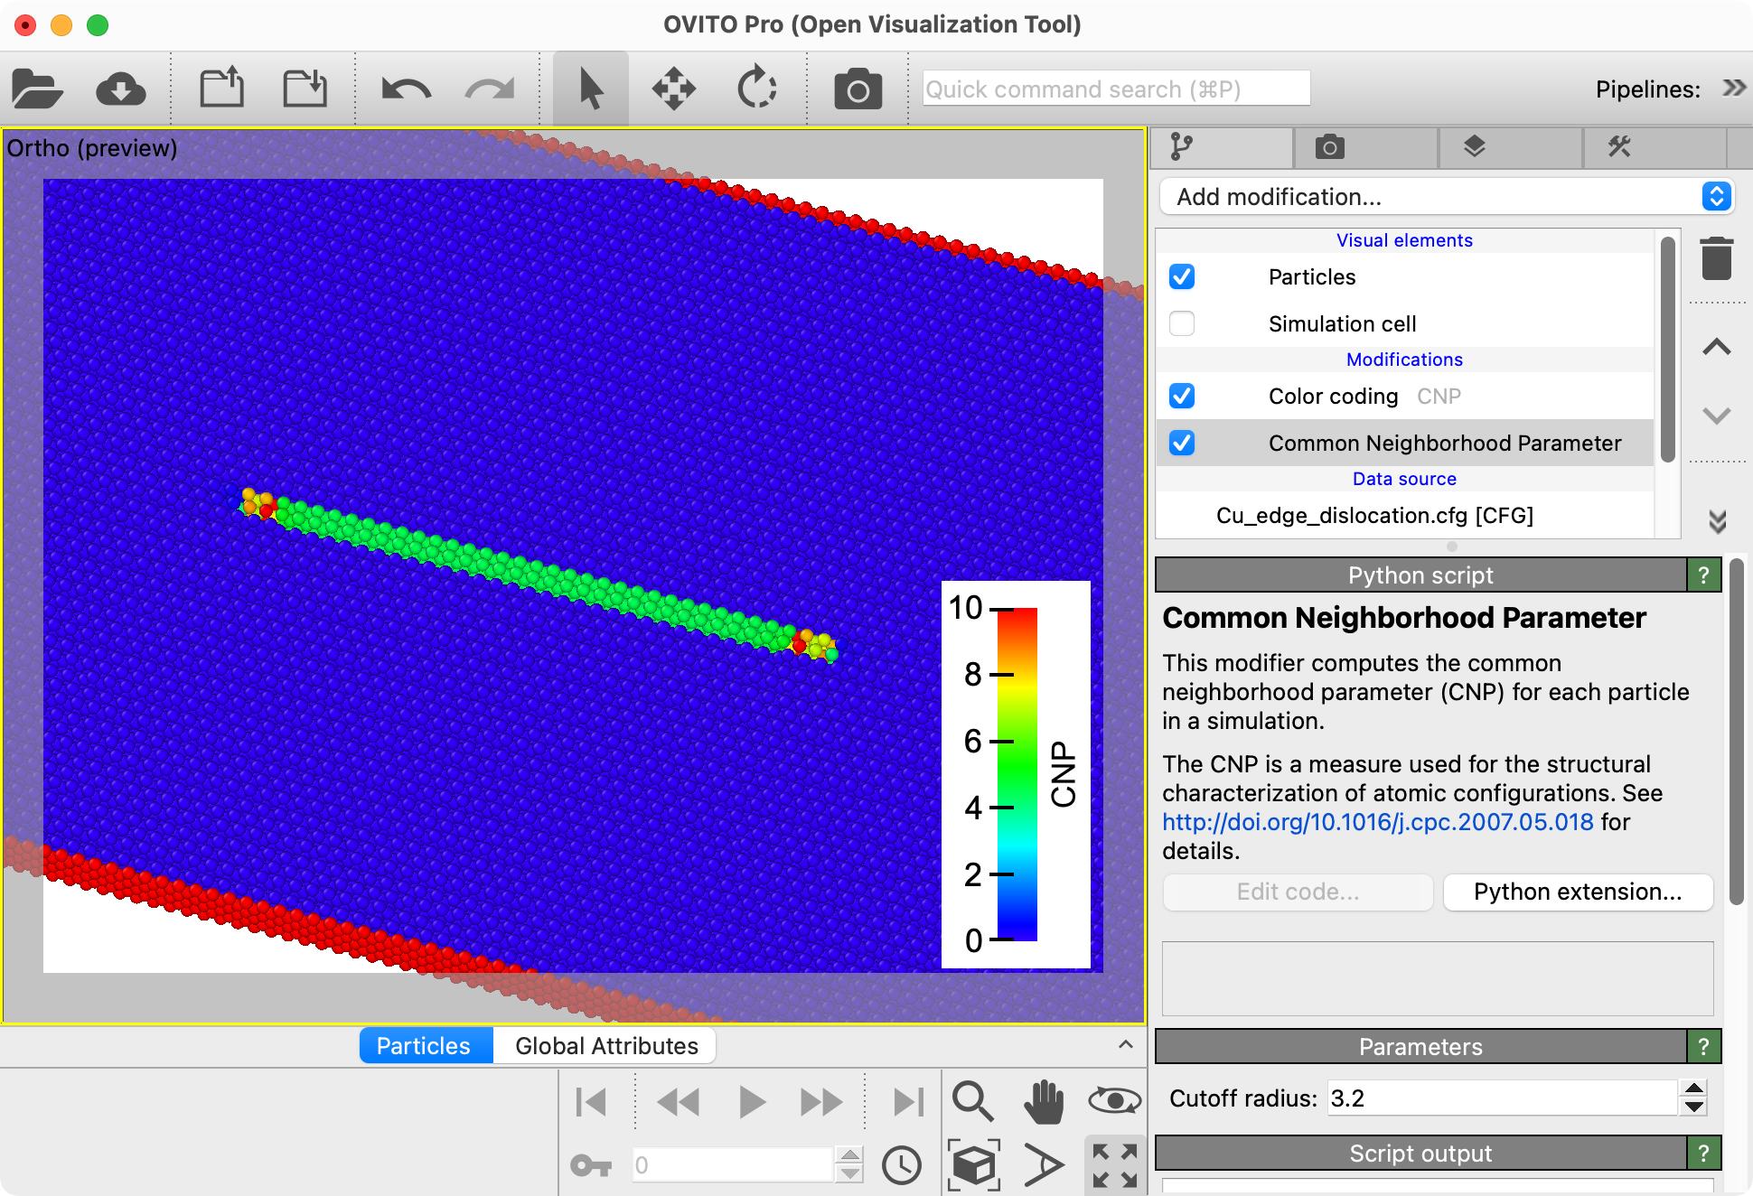Switch to the Global Attributes tab
1753x1196 pixels.
click(606, 1046)
